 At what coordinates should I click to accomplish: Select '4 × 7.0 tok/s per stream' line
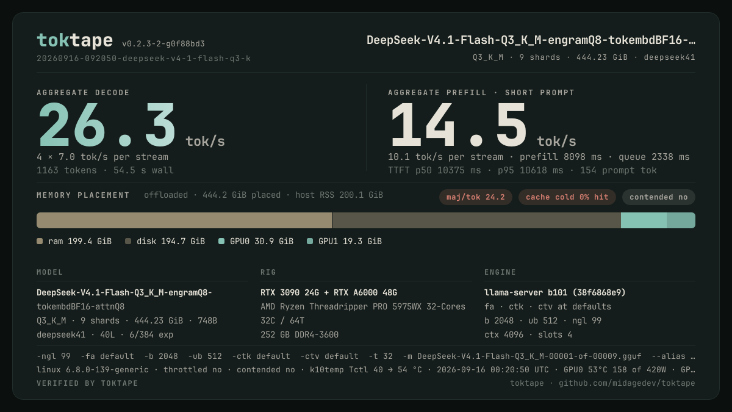point(102,157)
